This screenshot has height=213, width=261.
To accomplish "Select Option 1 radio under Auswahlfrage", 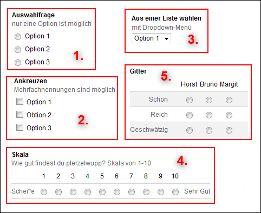I will click(x=18, y=37).
